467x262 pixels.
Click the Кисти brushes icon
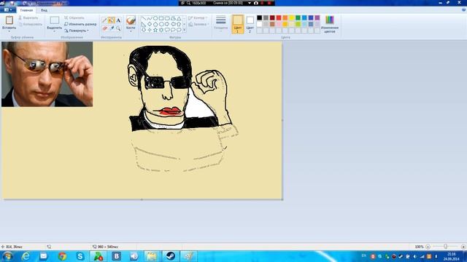click(x=131, y=20)
